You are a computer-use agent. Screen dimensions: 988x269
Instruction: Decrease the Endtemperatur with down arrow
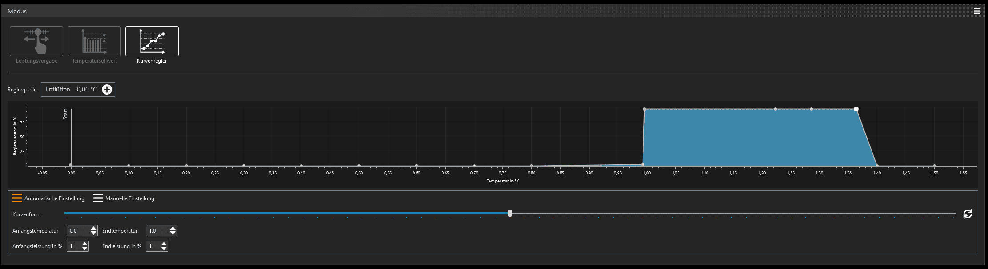click(173, 233)
